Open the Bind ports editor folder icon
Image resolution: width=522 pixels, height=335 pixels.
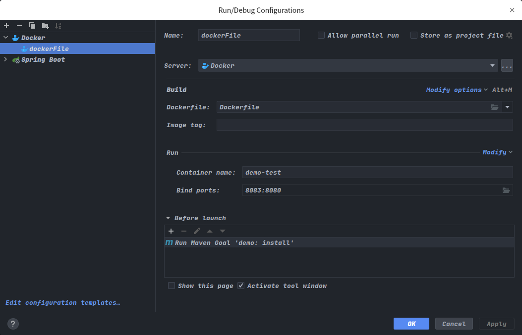coord(506,190)
